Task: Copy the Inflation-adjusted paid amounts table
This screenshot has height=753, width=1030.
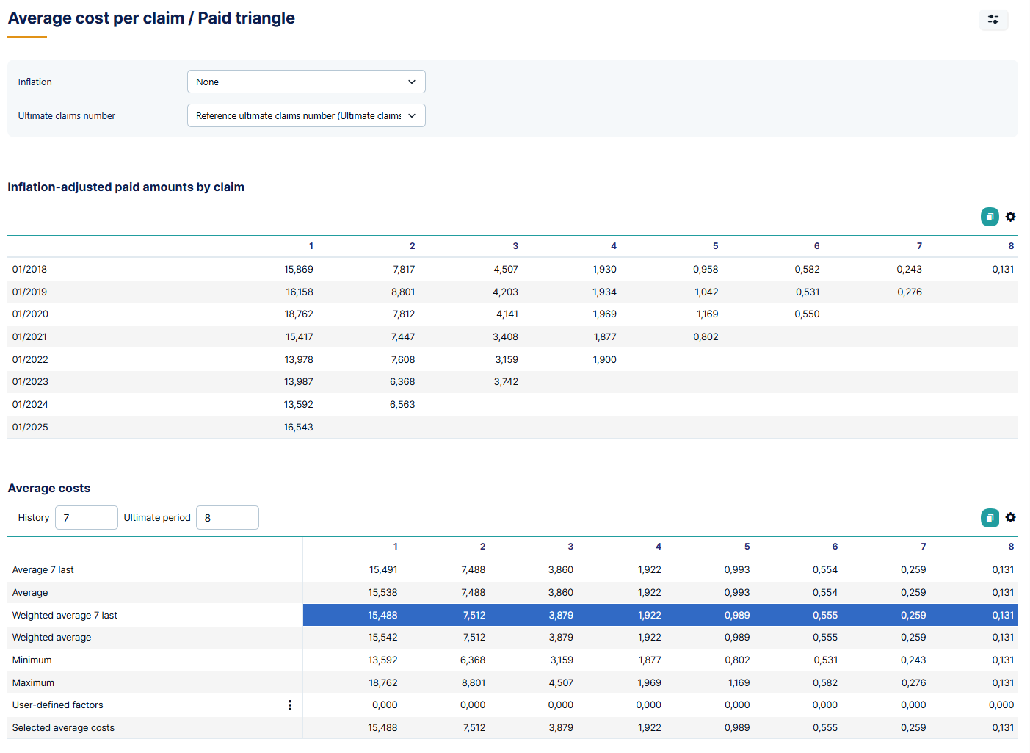Action: click(x=990, y=217)
